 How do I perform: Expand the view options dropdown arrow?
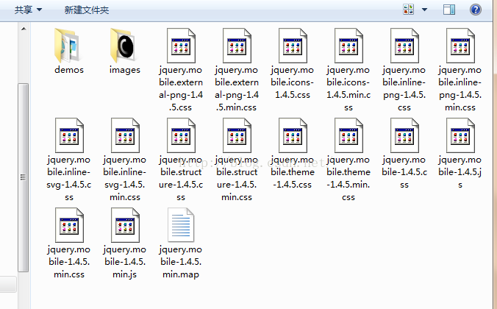pos(424,10)
